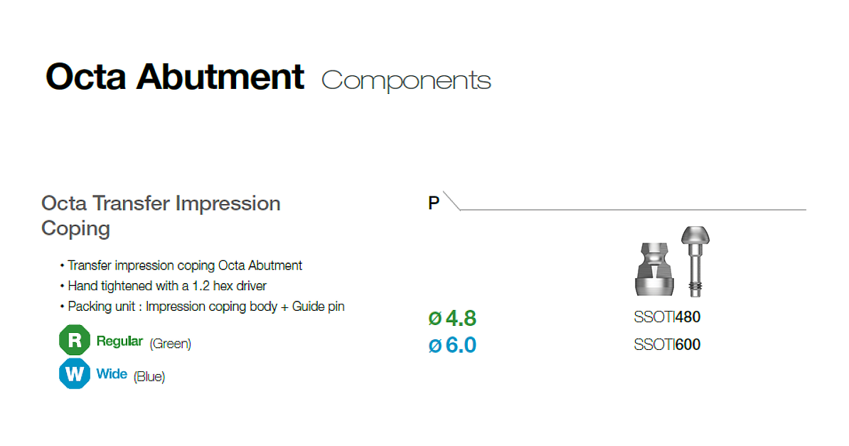The image size is (849, 446).
Task: Click the diagonal slash beside the P label
Action: coord(452,201)
